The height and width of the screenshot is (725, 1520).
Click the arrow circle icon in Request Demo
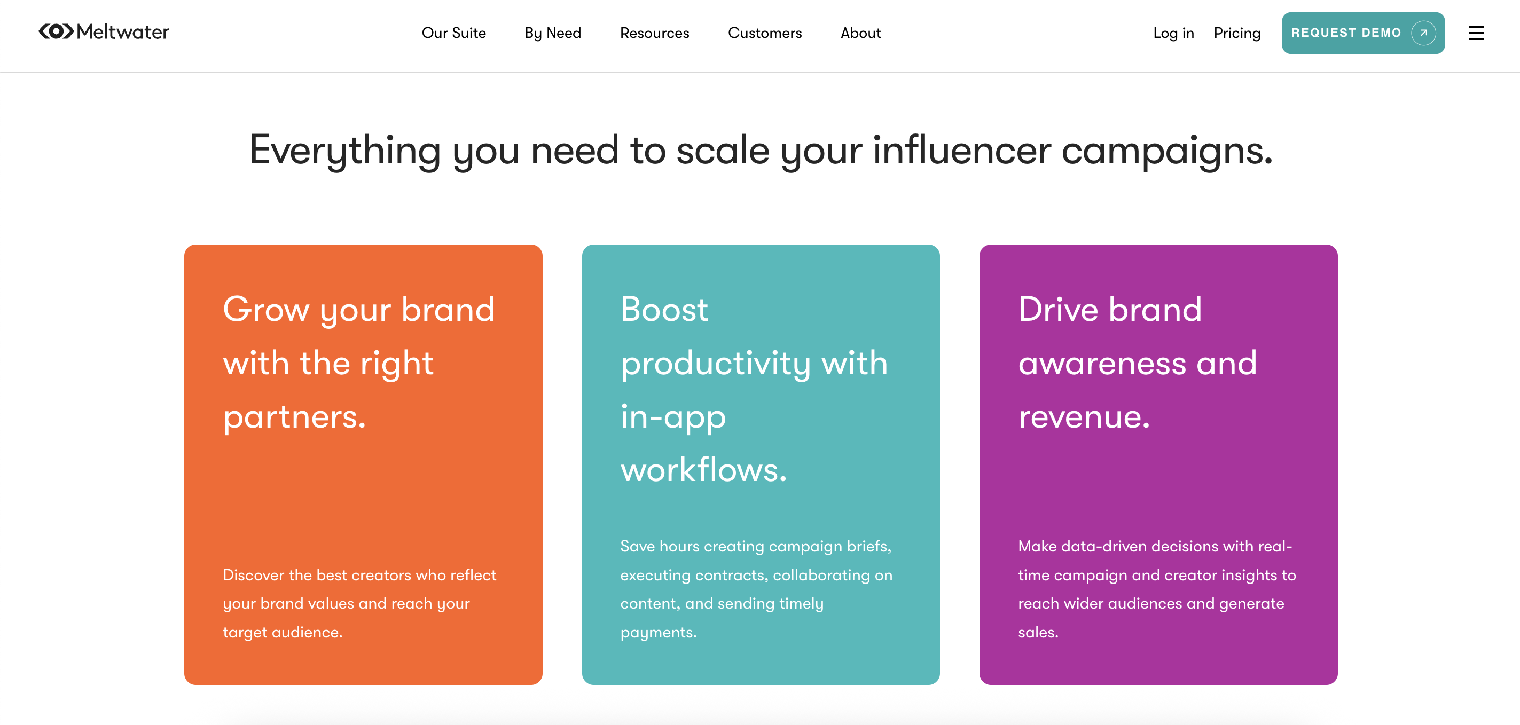tap(1423, 33)
